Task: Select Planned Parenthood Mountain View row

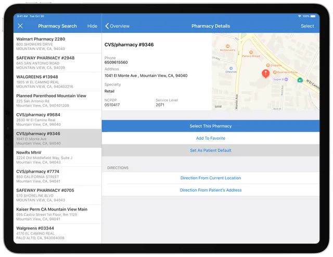Action: (x=58, y=101)
